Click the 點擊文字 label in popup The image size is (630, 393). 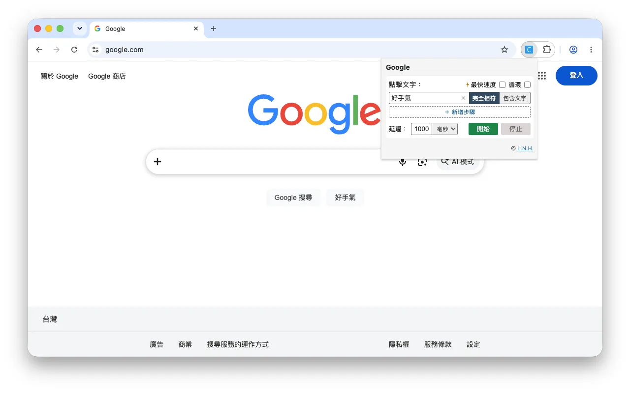coord(405,84)
